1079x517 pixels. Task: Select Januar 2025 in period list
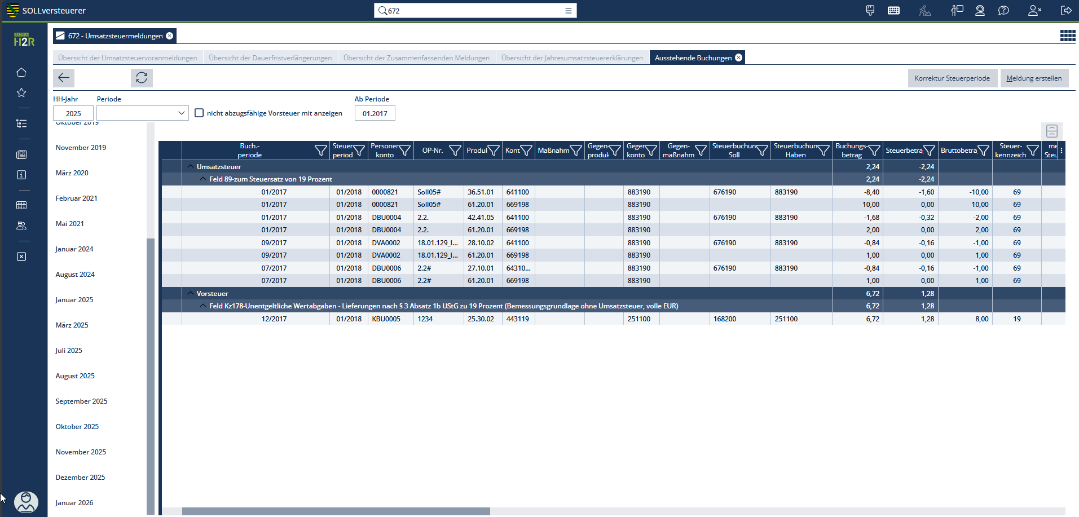(74, 300)
